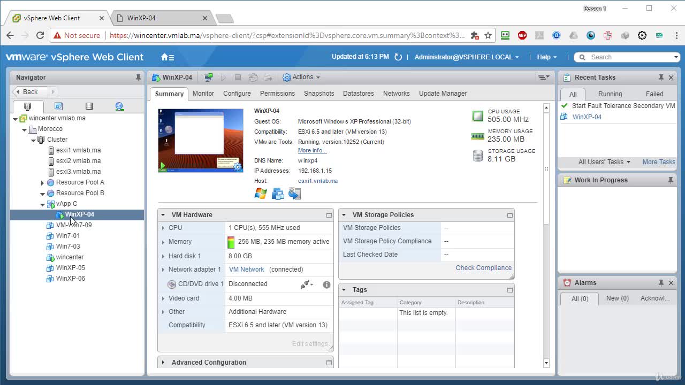The height and width of the screenshot is (385, 685).
Task: Pin the Recent Tasks panel
Action: [661, 78]
